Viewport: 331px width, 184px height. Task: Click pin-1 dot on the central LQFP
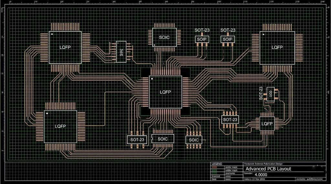tap(152, 78)
